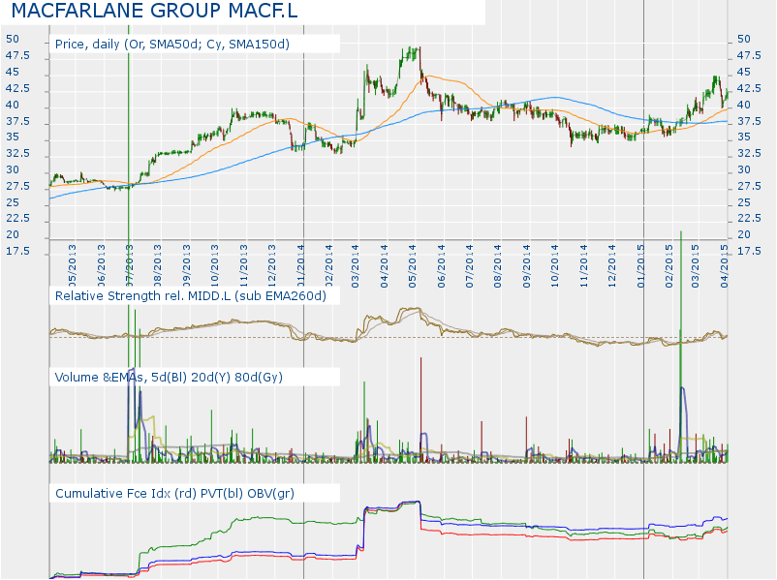The height and width of the screenshot is (580, 777).
Task: Click the 12/2013 date label
Action: tap(272, 266)
